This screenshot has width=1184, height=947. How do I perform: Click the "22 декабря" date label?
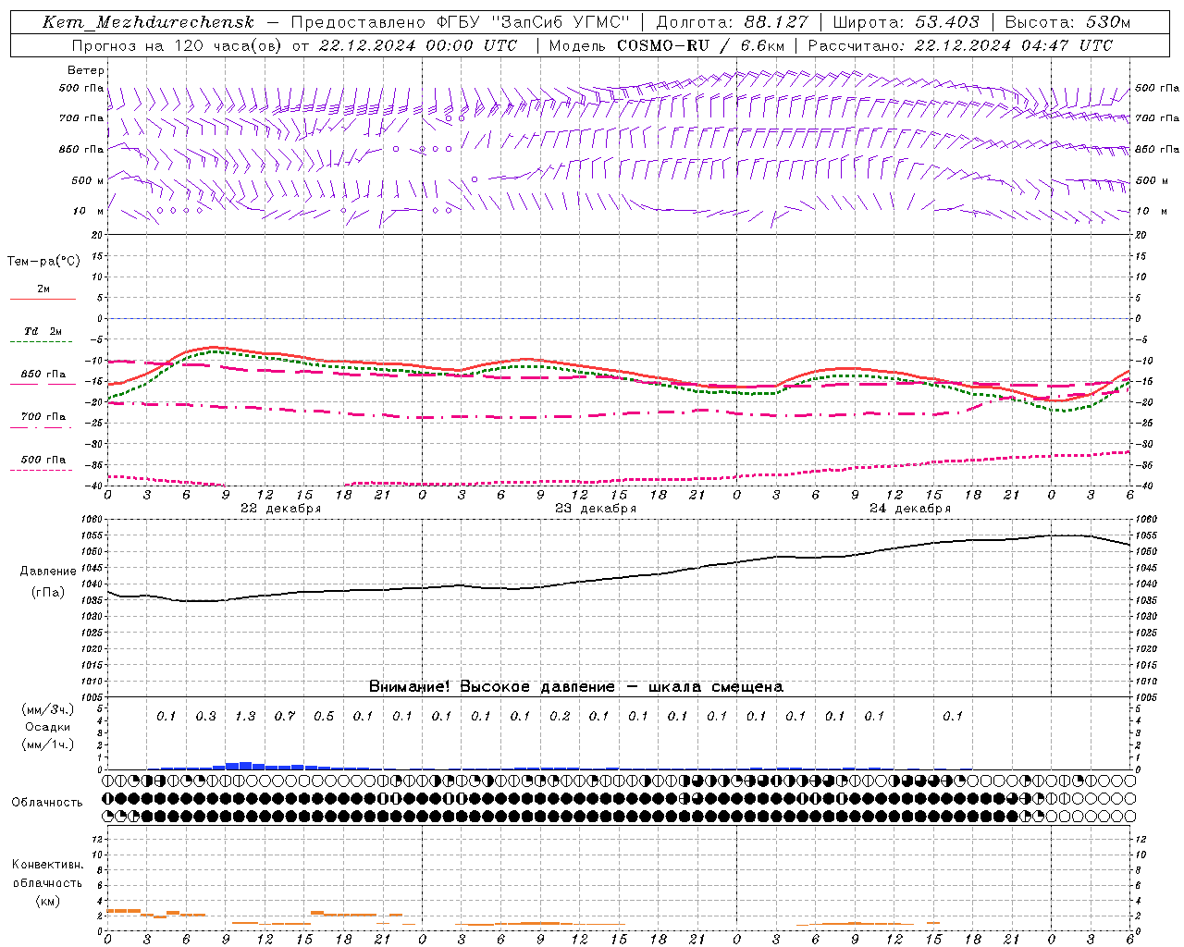280,509
